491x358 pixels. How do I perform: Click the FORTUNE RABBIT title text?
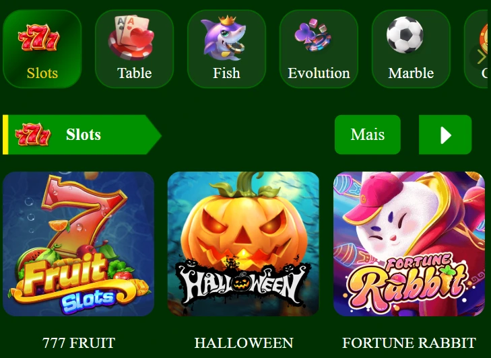tap(409, 343)
